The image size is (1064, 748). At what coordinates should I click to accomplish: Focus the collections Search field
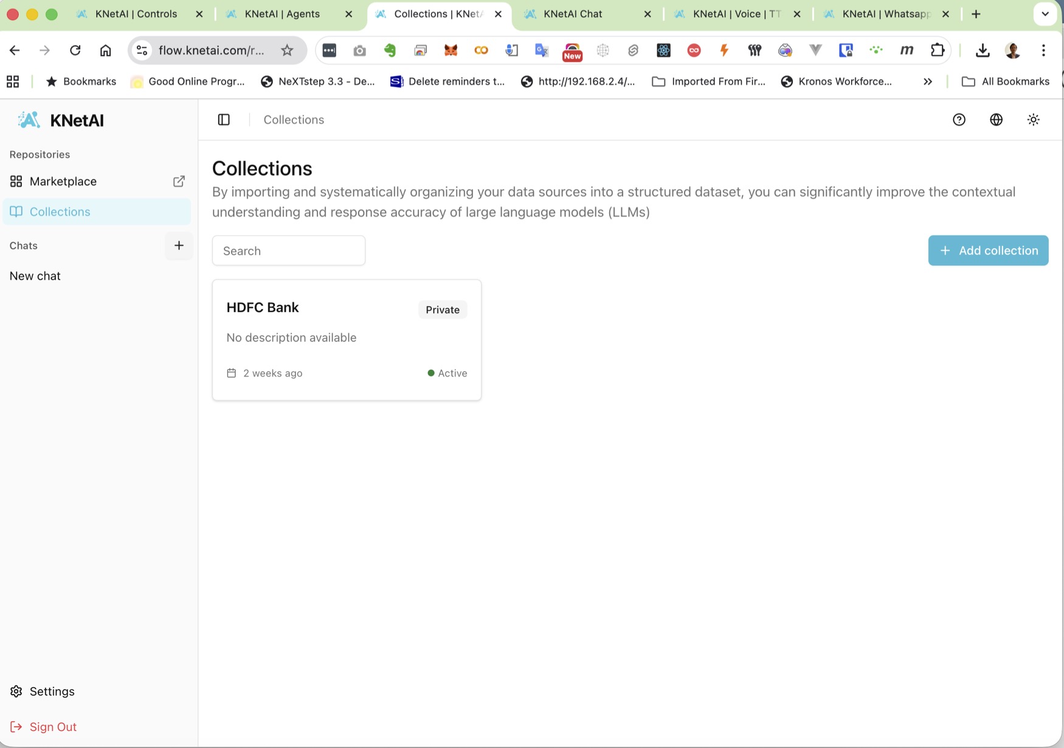click(x=289, y=251)
